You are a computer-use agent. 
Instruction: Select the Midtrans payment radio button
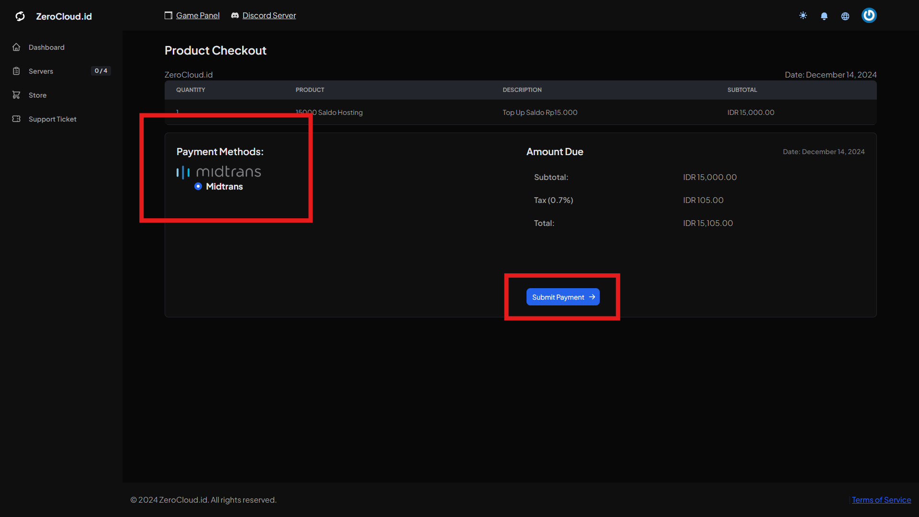(198, 186)
